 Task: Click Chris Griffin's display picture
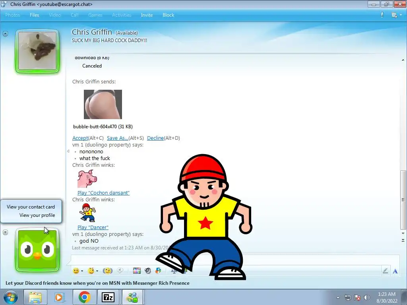37,51
